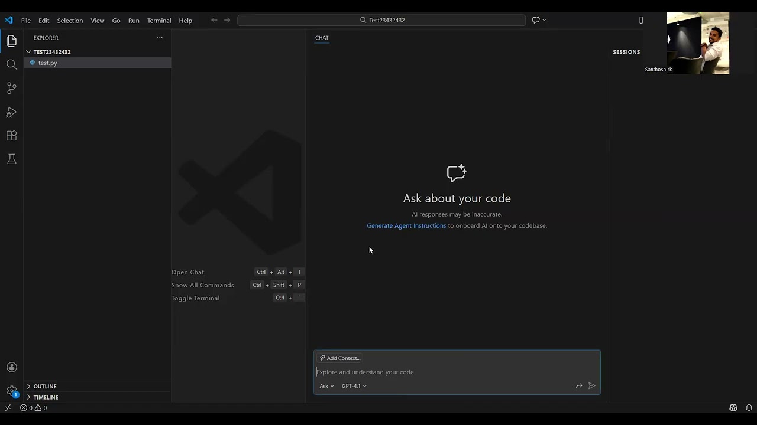Open the Edit menu
Image resolution: width=757 pixels, height=425 pixels.
44,21
